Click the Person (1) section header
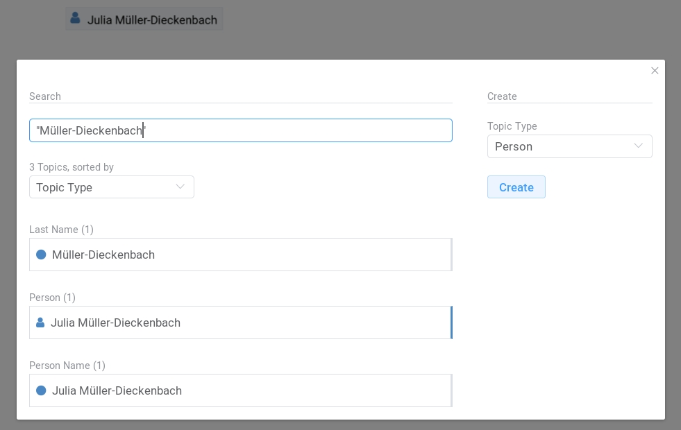The height and width of the screenshot is (430, 681). (52, 298)
